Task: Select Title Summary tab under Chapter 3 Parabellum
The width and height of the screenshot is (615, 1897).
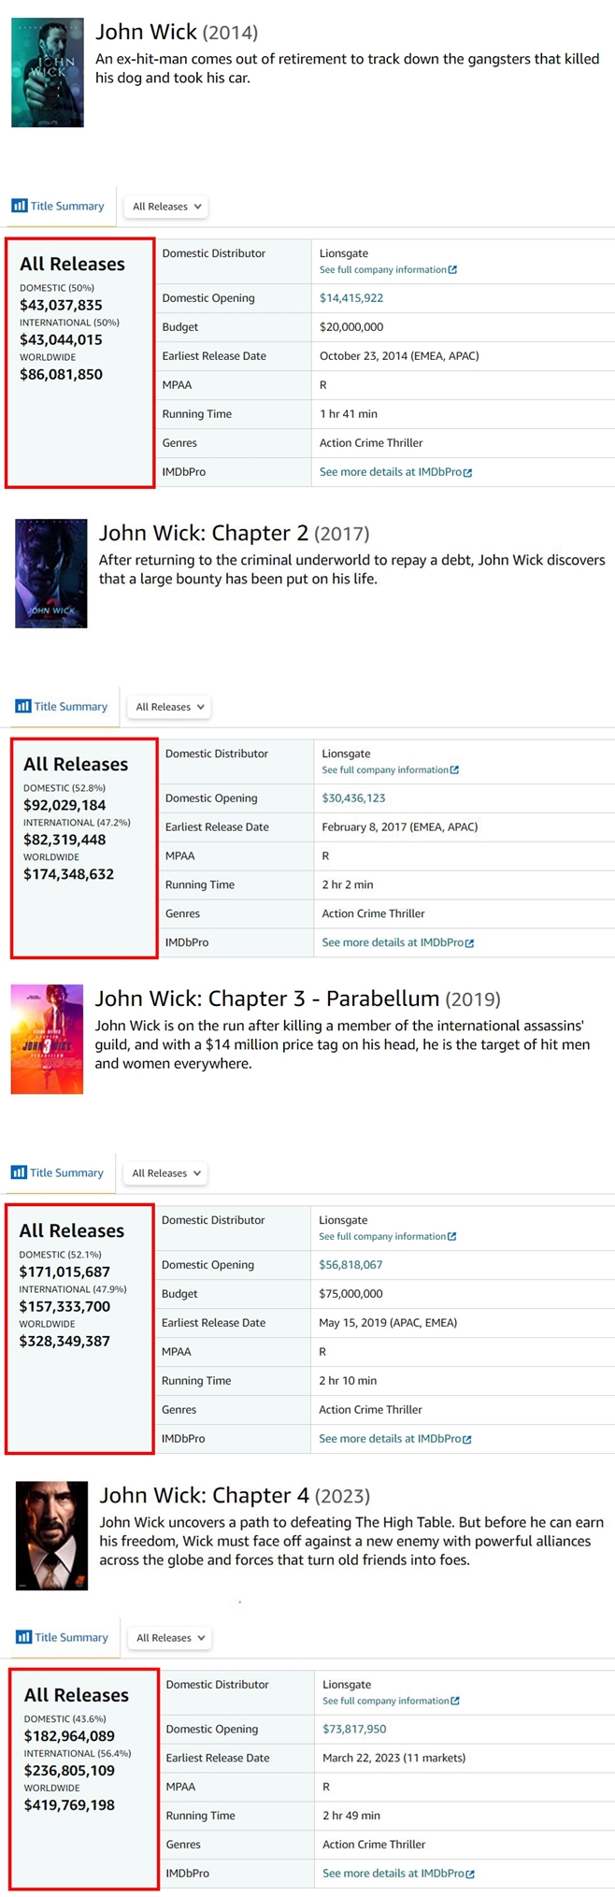Action: tap(57, 1172)
